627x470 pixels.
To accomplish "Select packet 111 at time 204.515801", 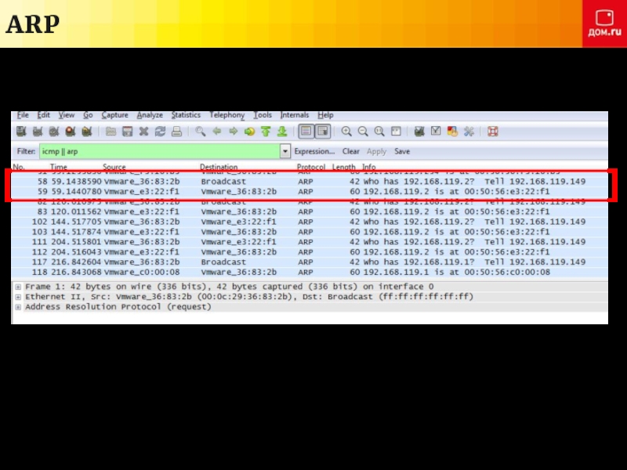I will coord(310,242).
